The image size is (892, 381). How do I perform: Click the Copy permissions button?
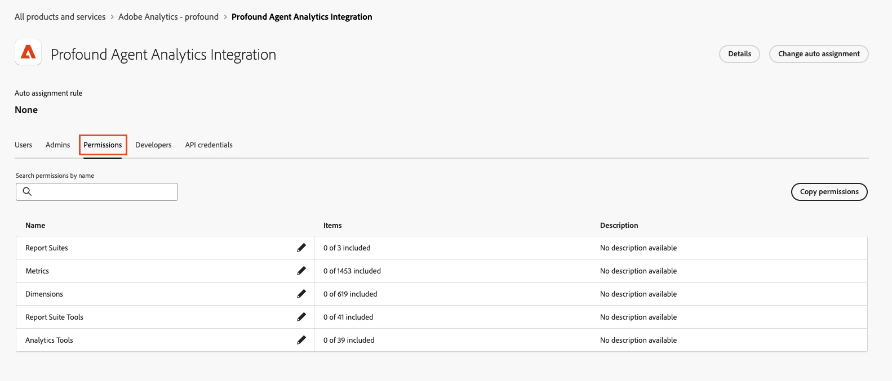tap(829, 192)
